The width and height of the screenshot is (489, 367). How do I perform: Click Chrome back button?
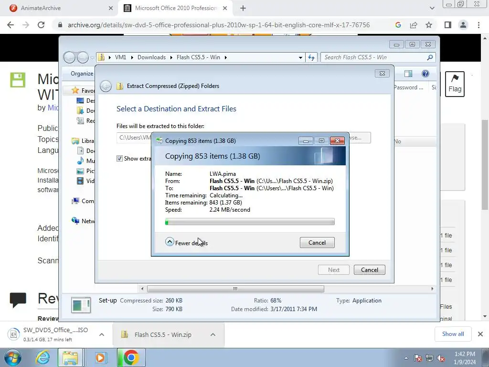click(x=11, y=25)
